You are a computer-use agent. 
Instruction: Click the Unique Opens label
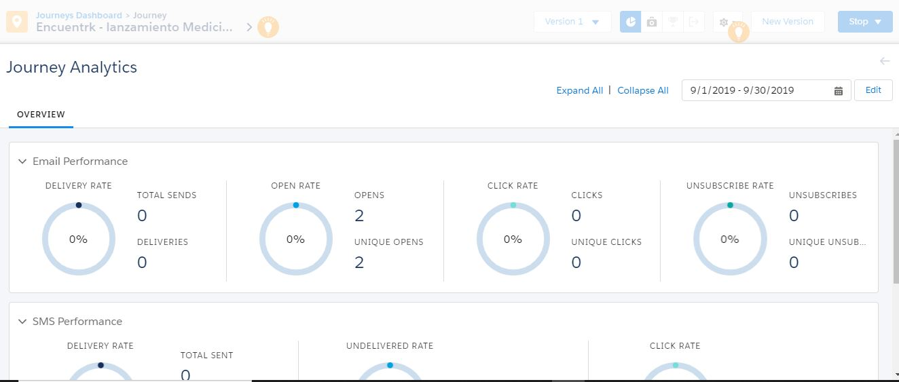tap(389, 242)
